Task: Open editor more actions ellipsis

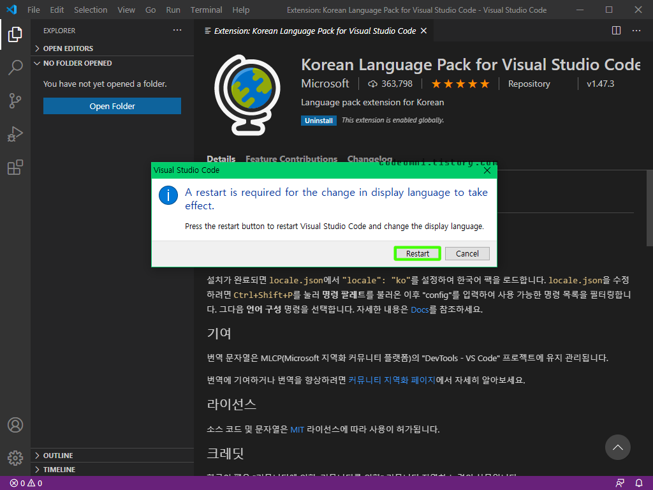Action: click(x=636, y=31)
